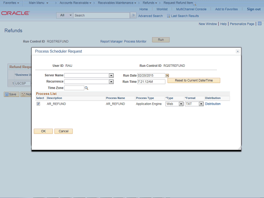Click the search go arrow button
Image resolution: width=264 pixels, height=198 pixels.
coord(133,15)
